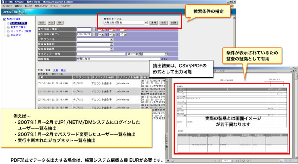Click the green circle icon in PDF toolbar
Image resolution: width=298 pixels, height=164 pixels.
coord(244,161)
